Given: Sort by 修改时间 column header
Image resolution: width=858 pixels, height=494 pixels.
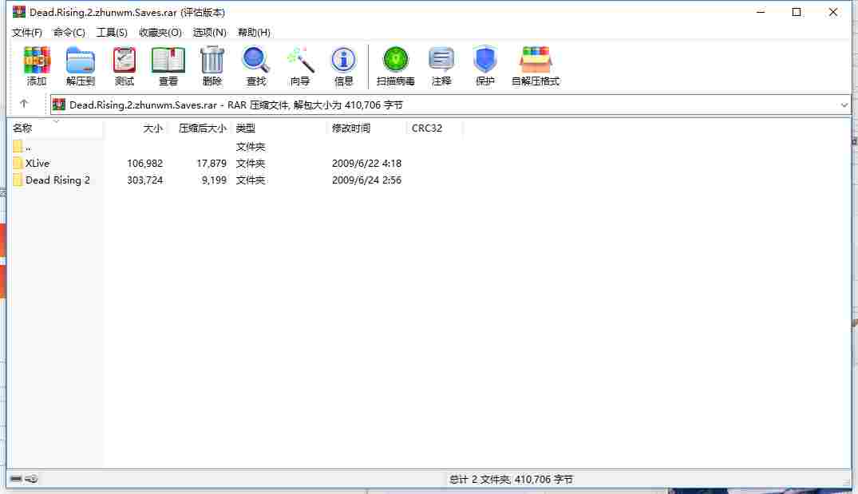Looking at the screenshot, I should click(350, 128).
